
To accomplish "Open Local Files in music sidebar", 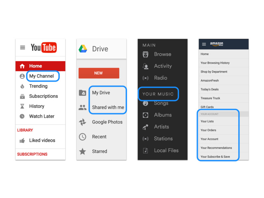I will click(166, 150).
